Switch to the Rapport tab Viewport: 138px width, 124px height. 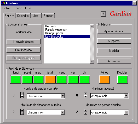(48, 16)
